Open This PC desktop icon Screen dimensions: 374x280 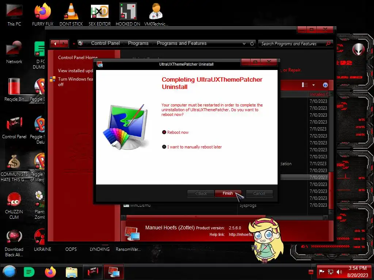click(x=14, y=14)
